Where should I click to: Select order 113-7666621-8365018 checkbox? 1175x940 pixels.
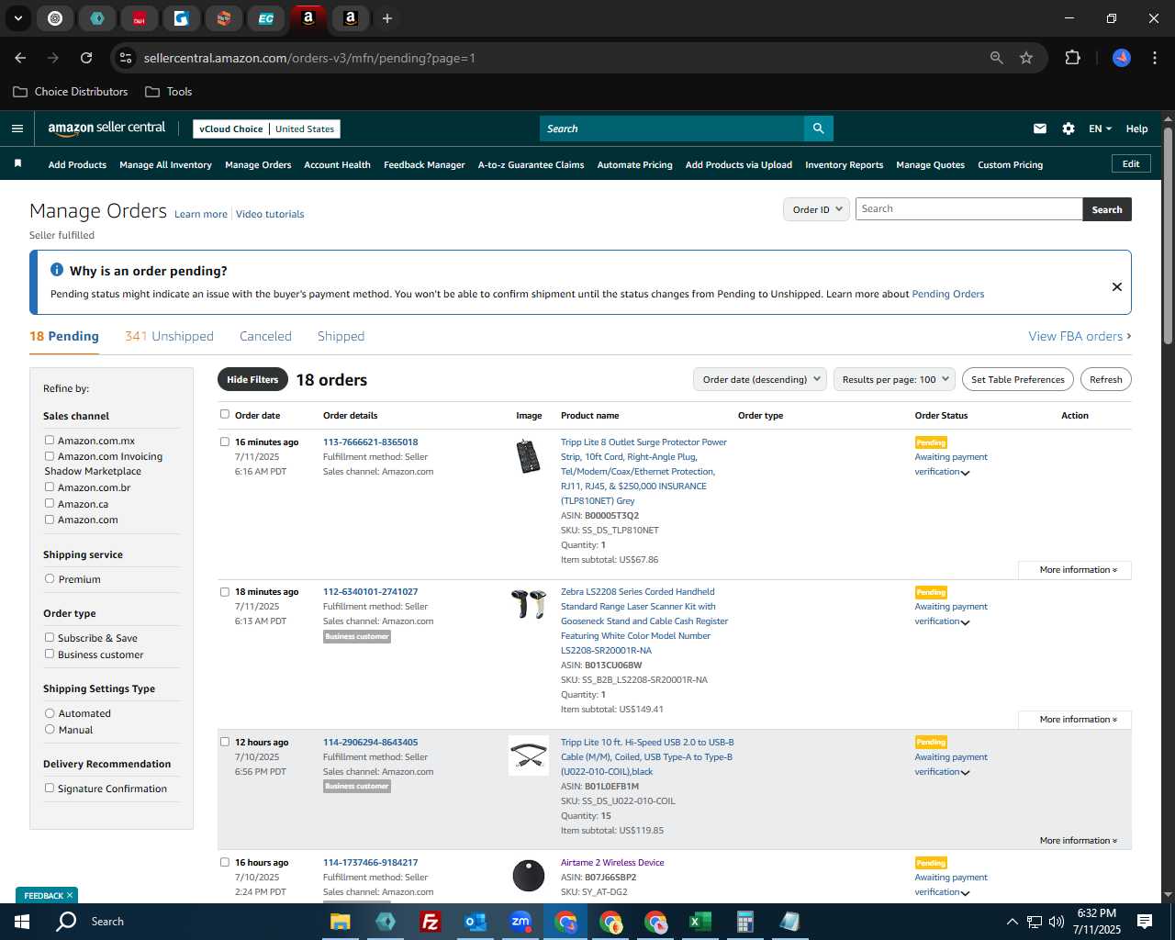coord(225,442)
